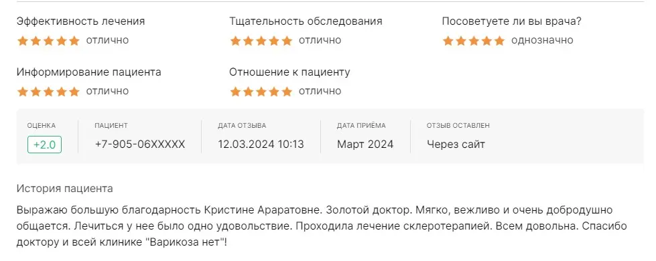Click the ОЦЕНКА column label
This screenshot has width=656, height=261.
coord(42,126)
